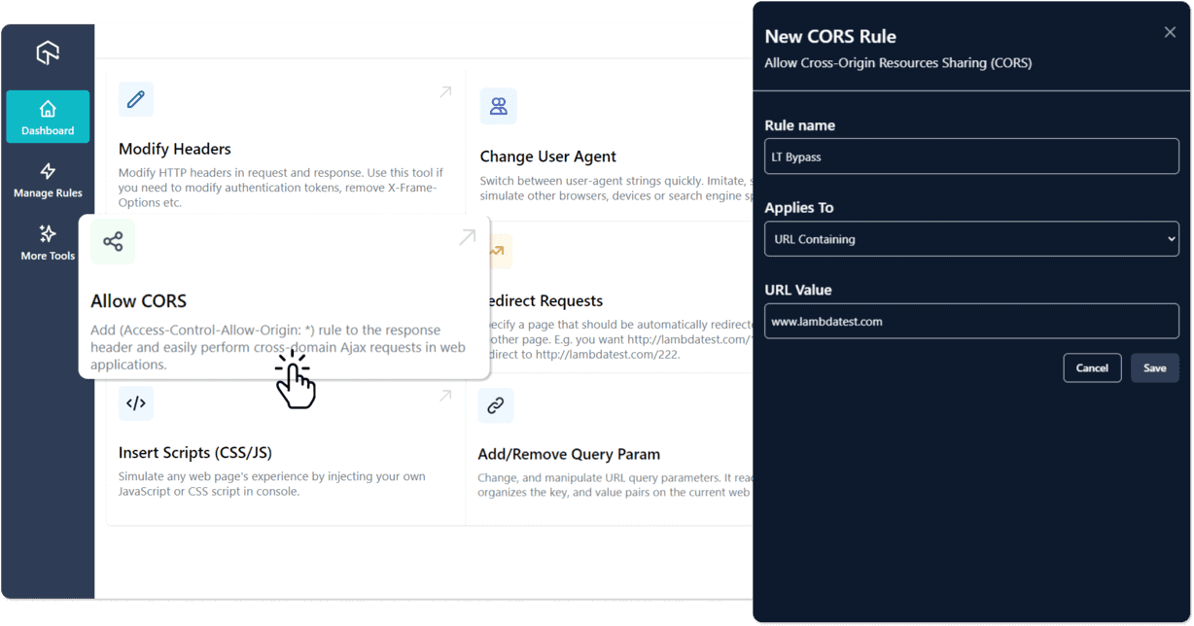Select Dashboard in the sidebar

point(47,117)
